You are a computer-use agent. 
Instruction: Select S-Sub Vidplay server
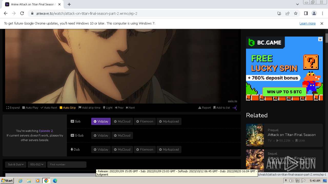click(101, 135)
